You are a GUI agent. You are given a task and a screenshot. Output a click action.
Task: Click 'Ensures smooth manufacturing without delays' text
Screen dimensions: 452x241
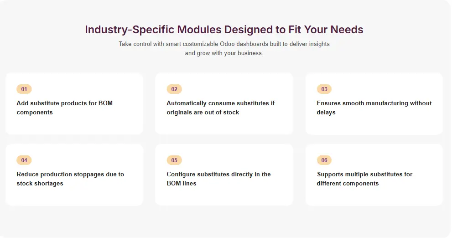pos(374,108)
